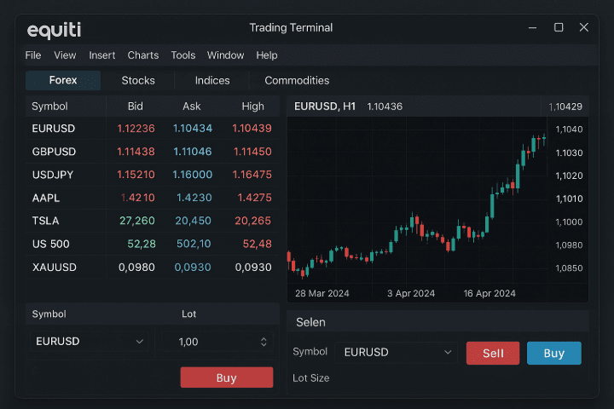Click the Lot Size label
This screenshot has width=614, height=409.
click(x=311, y=377)
